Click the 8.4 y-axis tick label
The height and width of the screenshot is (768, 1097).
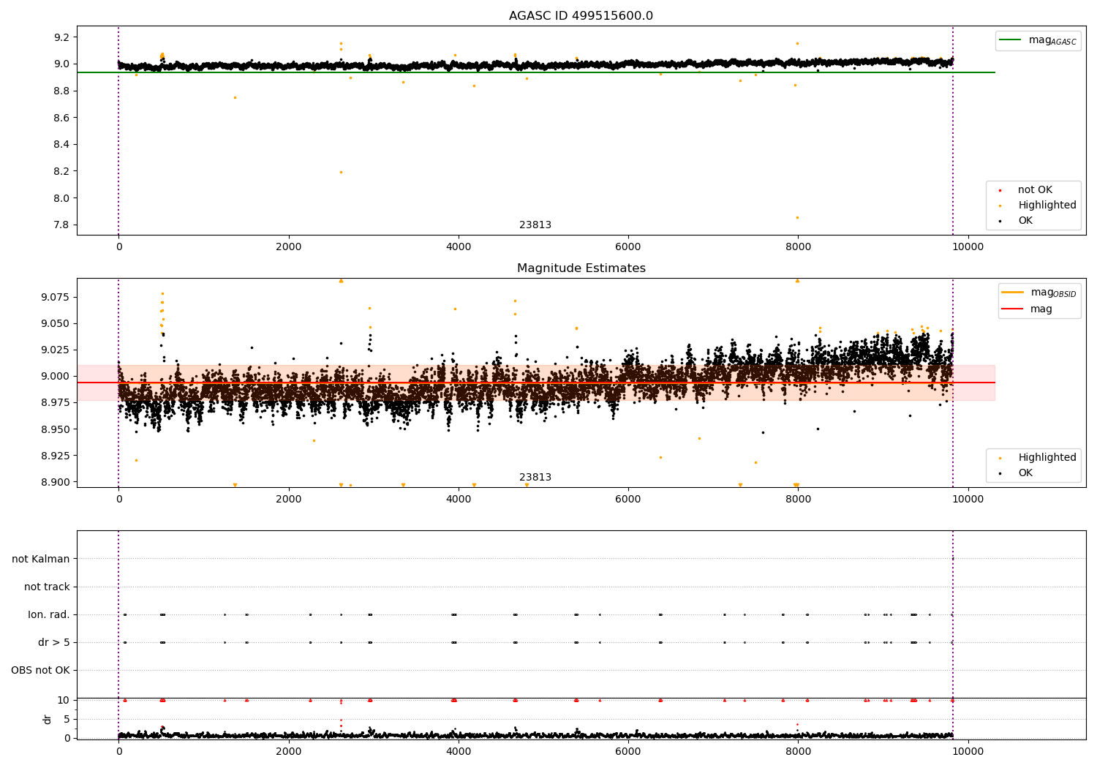[62, 145]
